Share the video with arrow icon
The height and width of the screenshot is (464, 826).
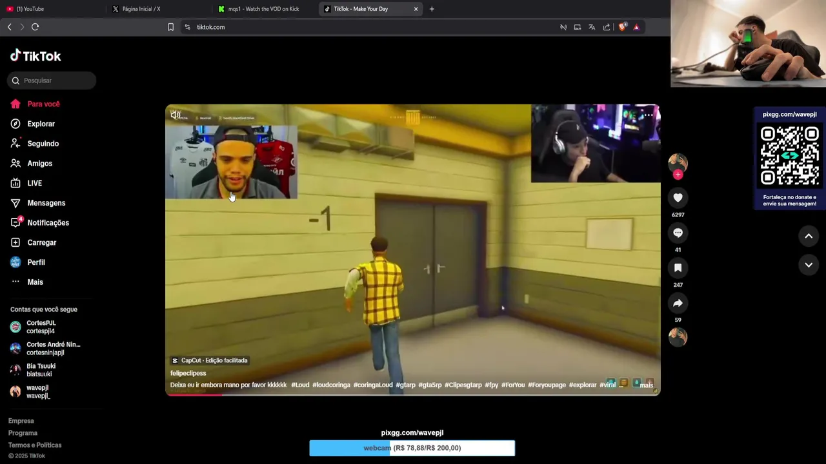[x=678, y=303]
